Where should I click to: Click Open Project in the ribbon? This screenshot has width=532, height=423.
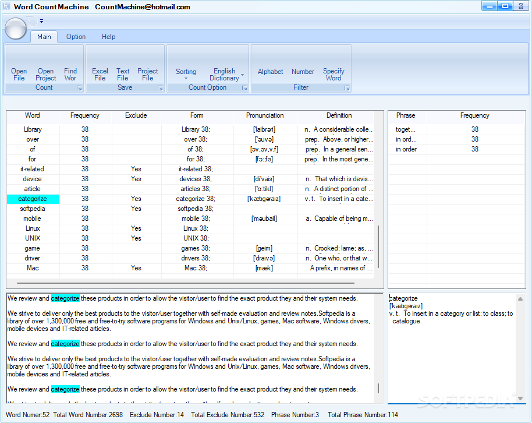(46, 75)
